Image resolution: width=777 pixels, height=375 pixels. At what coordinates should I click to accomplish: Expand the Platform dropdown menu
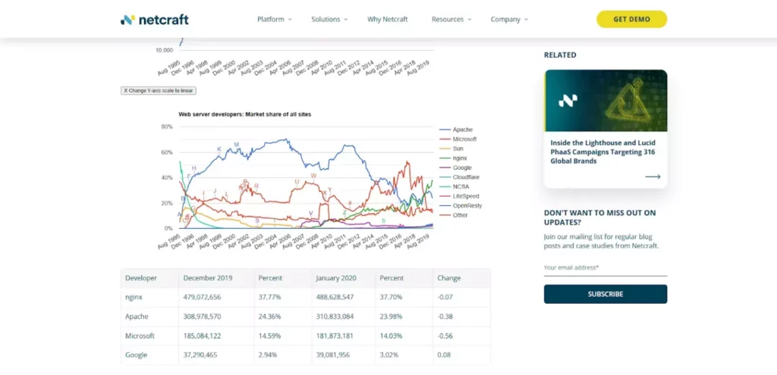(274, 20)
